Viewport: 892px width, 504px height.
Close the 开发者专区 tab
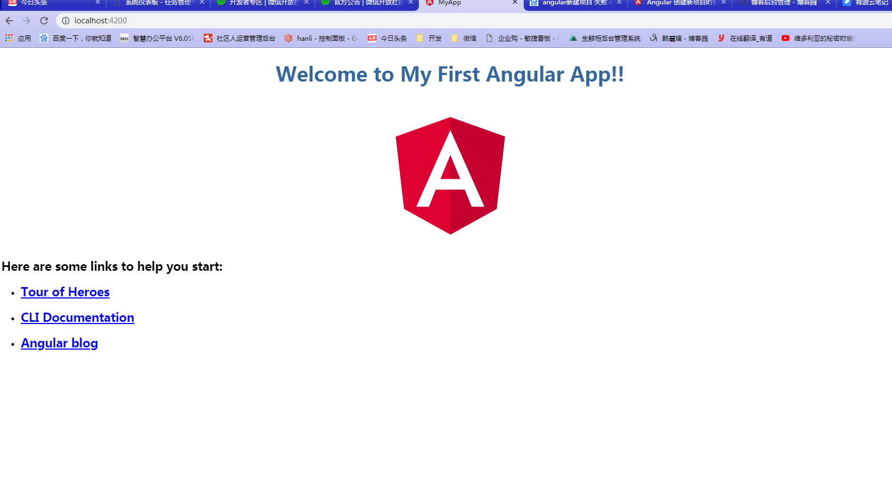[x=306, y=3]
